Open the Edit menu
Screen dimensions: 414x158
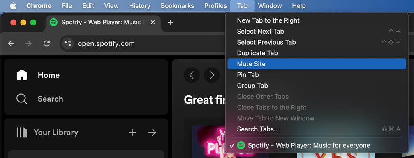coord(88,5)
